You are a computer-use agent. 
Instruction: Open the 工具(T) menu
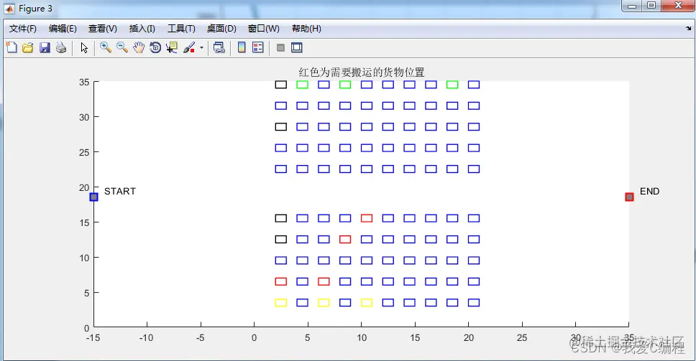[181, 28]
